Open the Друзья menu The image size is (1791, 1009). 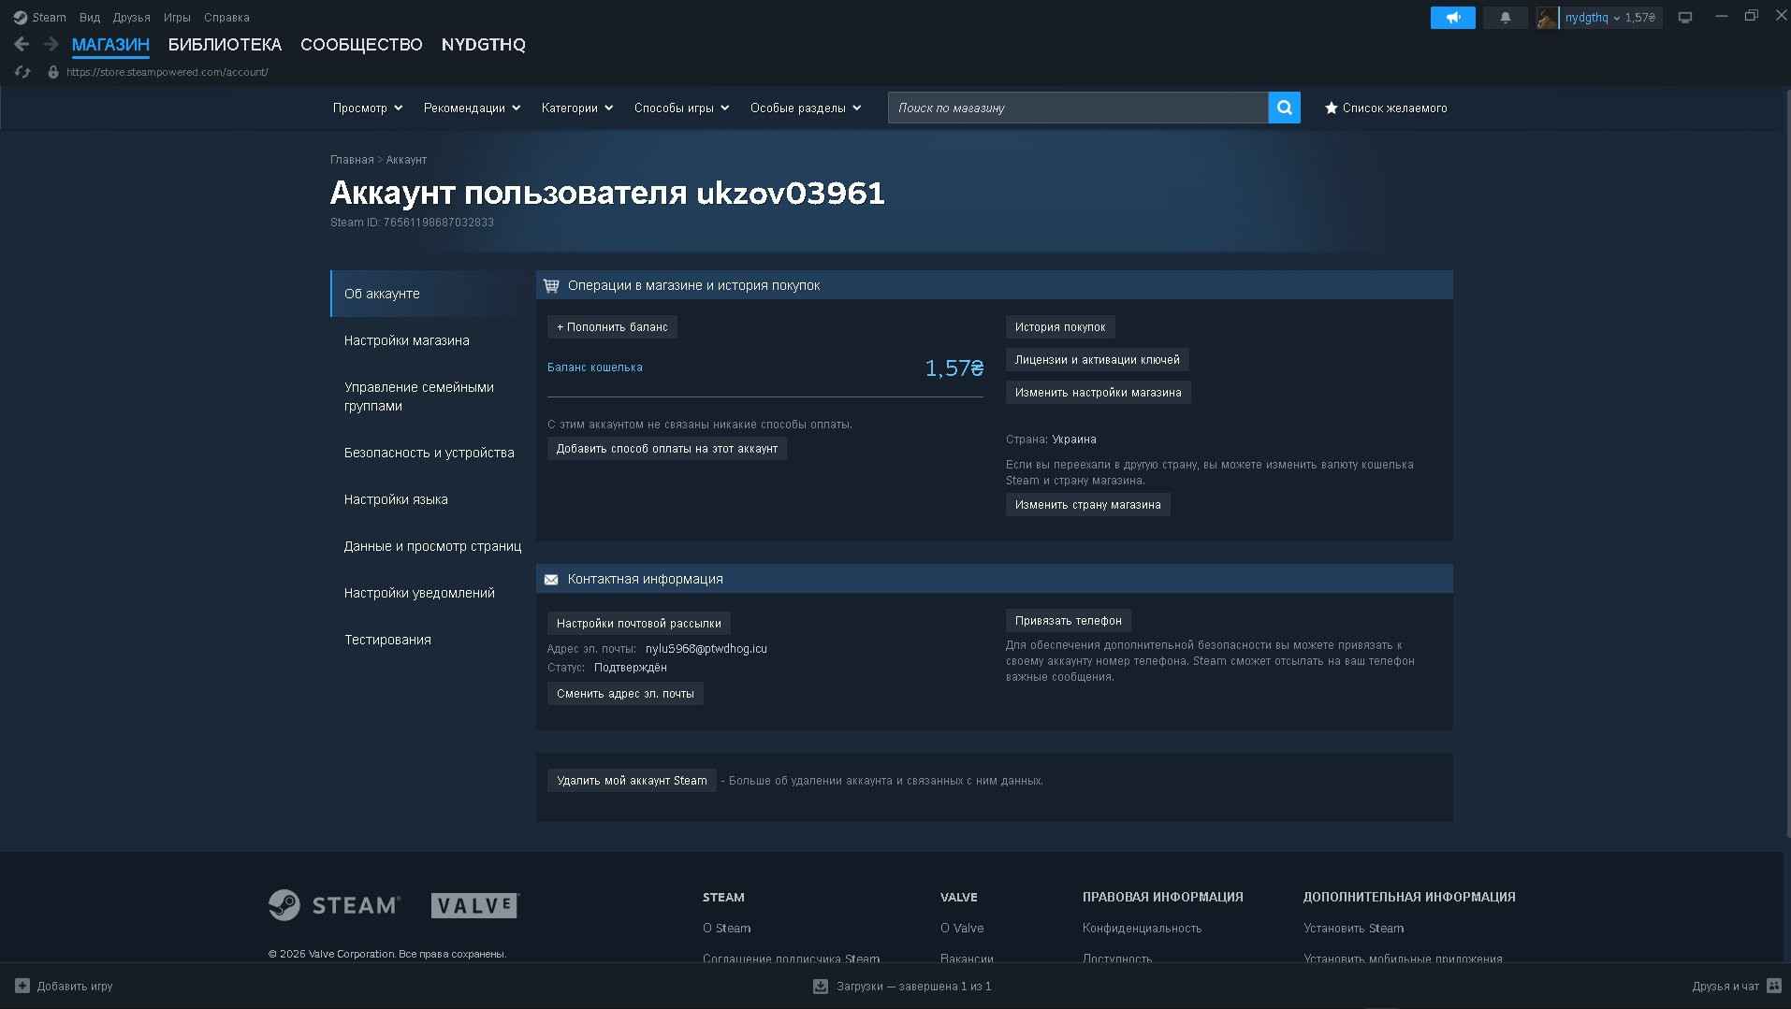[131, 18]
